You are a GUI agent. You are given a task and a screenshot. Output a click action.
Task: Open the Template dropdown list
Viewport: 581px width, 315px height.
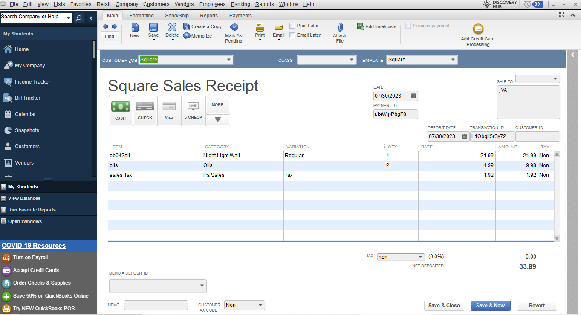453,60
